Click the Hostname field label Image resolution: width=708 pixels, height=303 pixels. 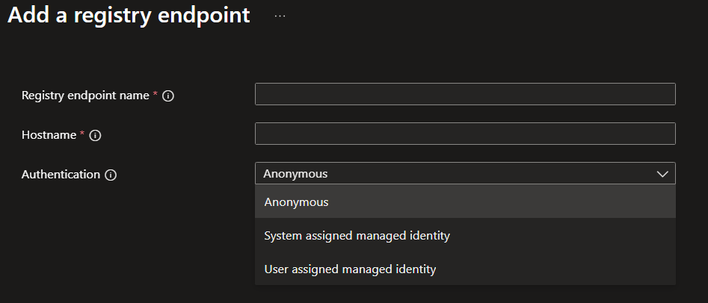click(49, 135)
